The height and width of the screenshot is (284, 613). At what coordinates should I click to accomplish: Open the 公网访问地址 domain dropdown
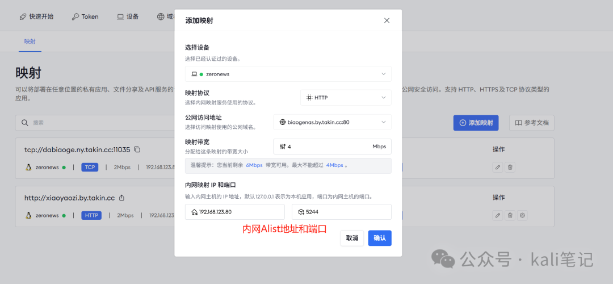[x=332, y=122]
